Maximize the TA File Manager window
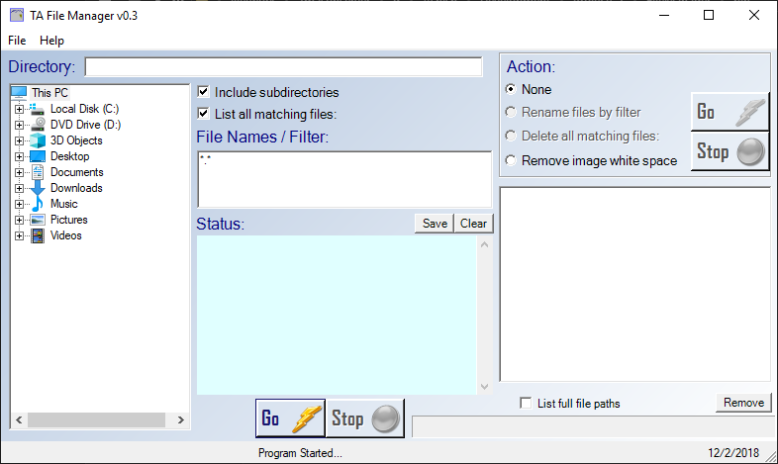This screenshot has width=778, height=464. [x=709, y=16]
